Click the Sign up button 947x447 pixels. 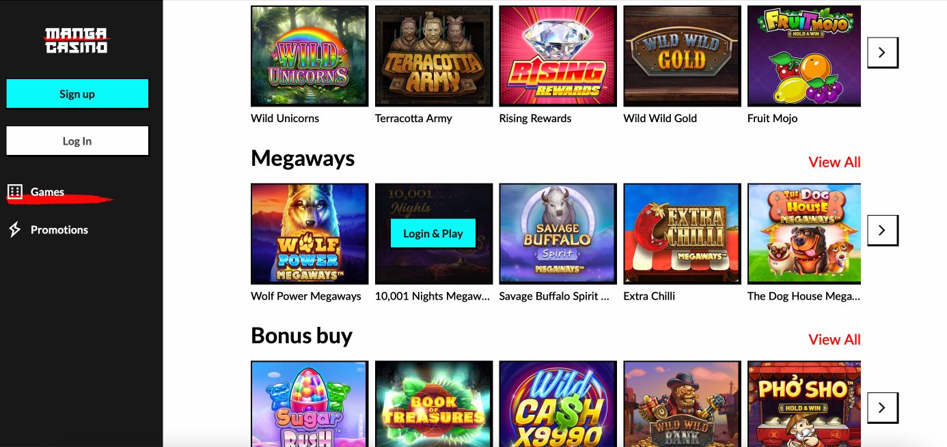(77, 94)
